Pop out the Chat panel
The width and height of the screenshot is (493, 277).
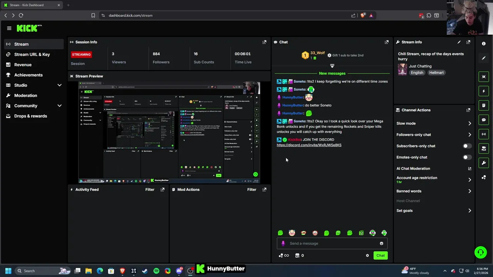[387, 42]
